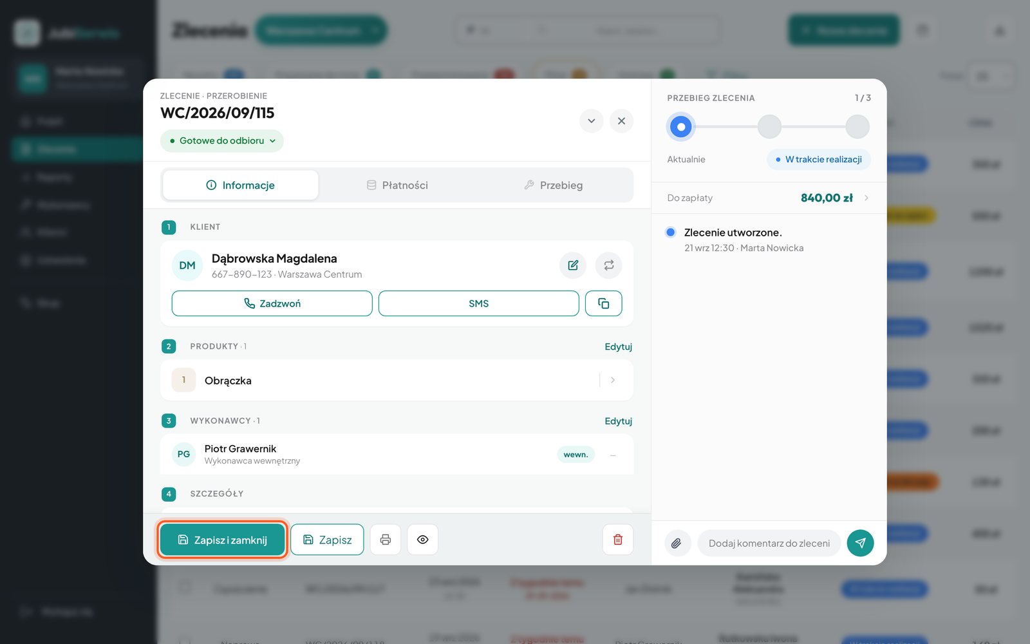This screenshot has width=1030, height=644.
Task: Click the DM client avatar
Action: coord(187,265)
